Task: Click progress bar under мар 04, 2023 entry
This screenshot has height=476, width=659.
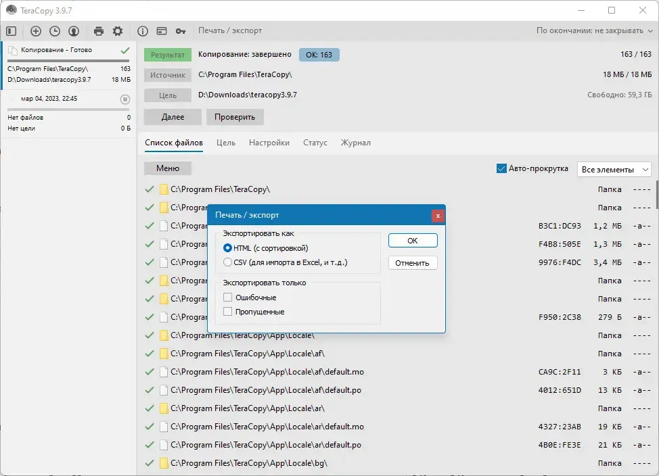Action: (x=68, y=110)
